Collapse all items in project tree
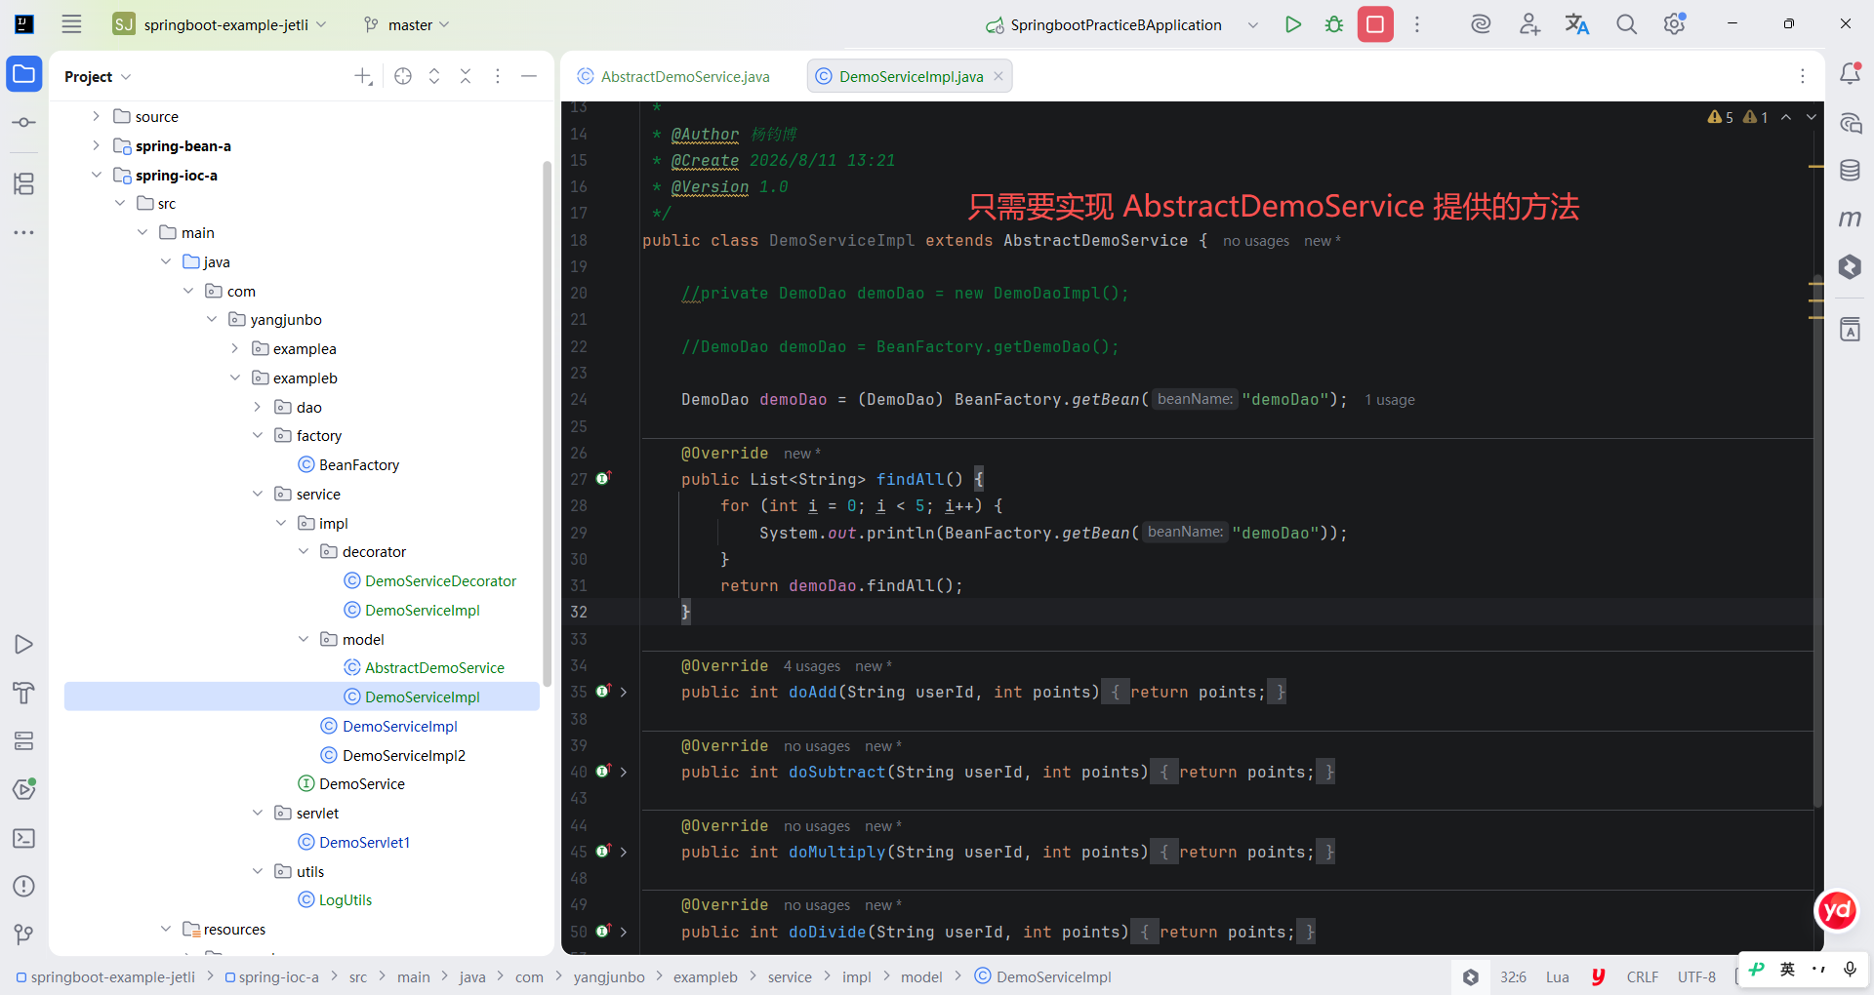Image resolution: width=1874 pixels, height=995 pixels. coord(466,76)
